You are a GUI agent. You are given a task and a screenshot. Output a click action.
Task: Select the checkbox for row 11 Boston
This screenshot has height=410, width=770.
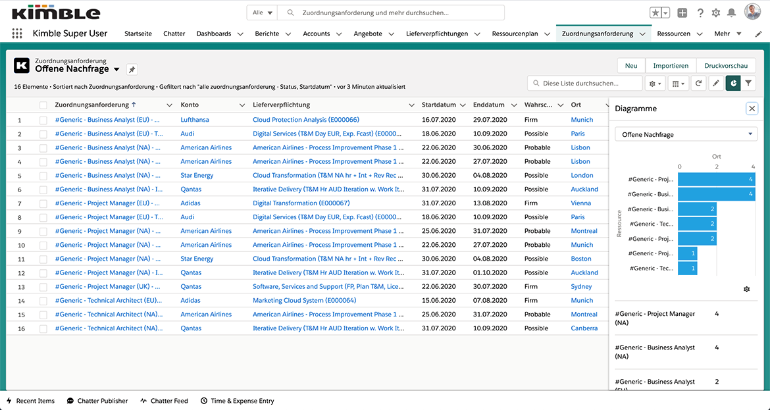(x=43, y=259)
